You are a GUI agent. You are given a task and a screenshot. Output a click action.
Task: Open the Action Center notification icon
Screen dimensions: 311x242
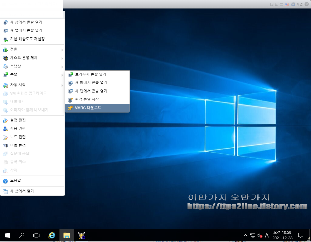(301, 235)
